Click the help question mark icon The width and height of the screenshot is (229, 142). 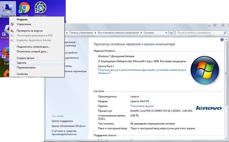pyautogui.click(x=222, y=40)
